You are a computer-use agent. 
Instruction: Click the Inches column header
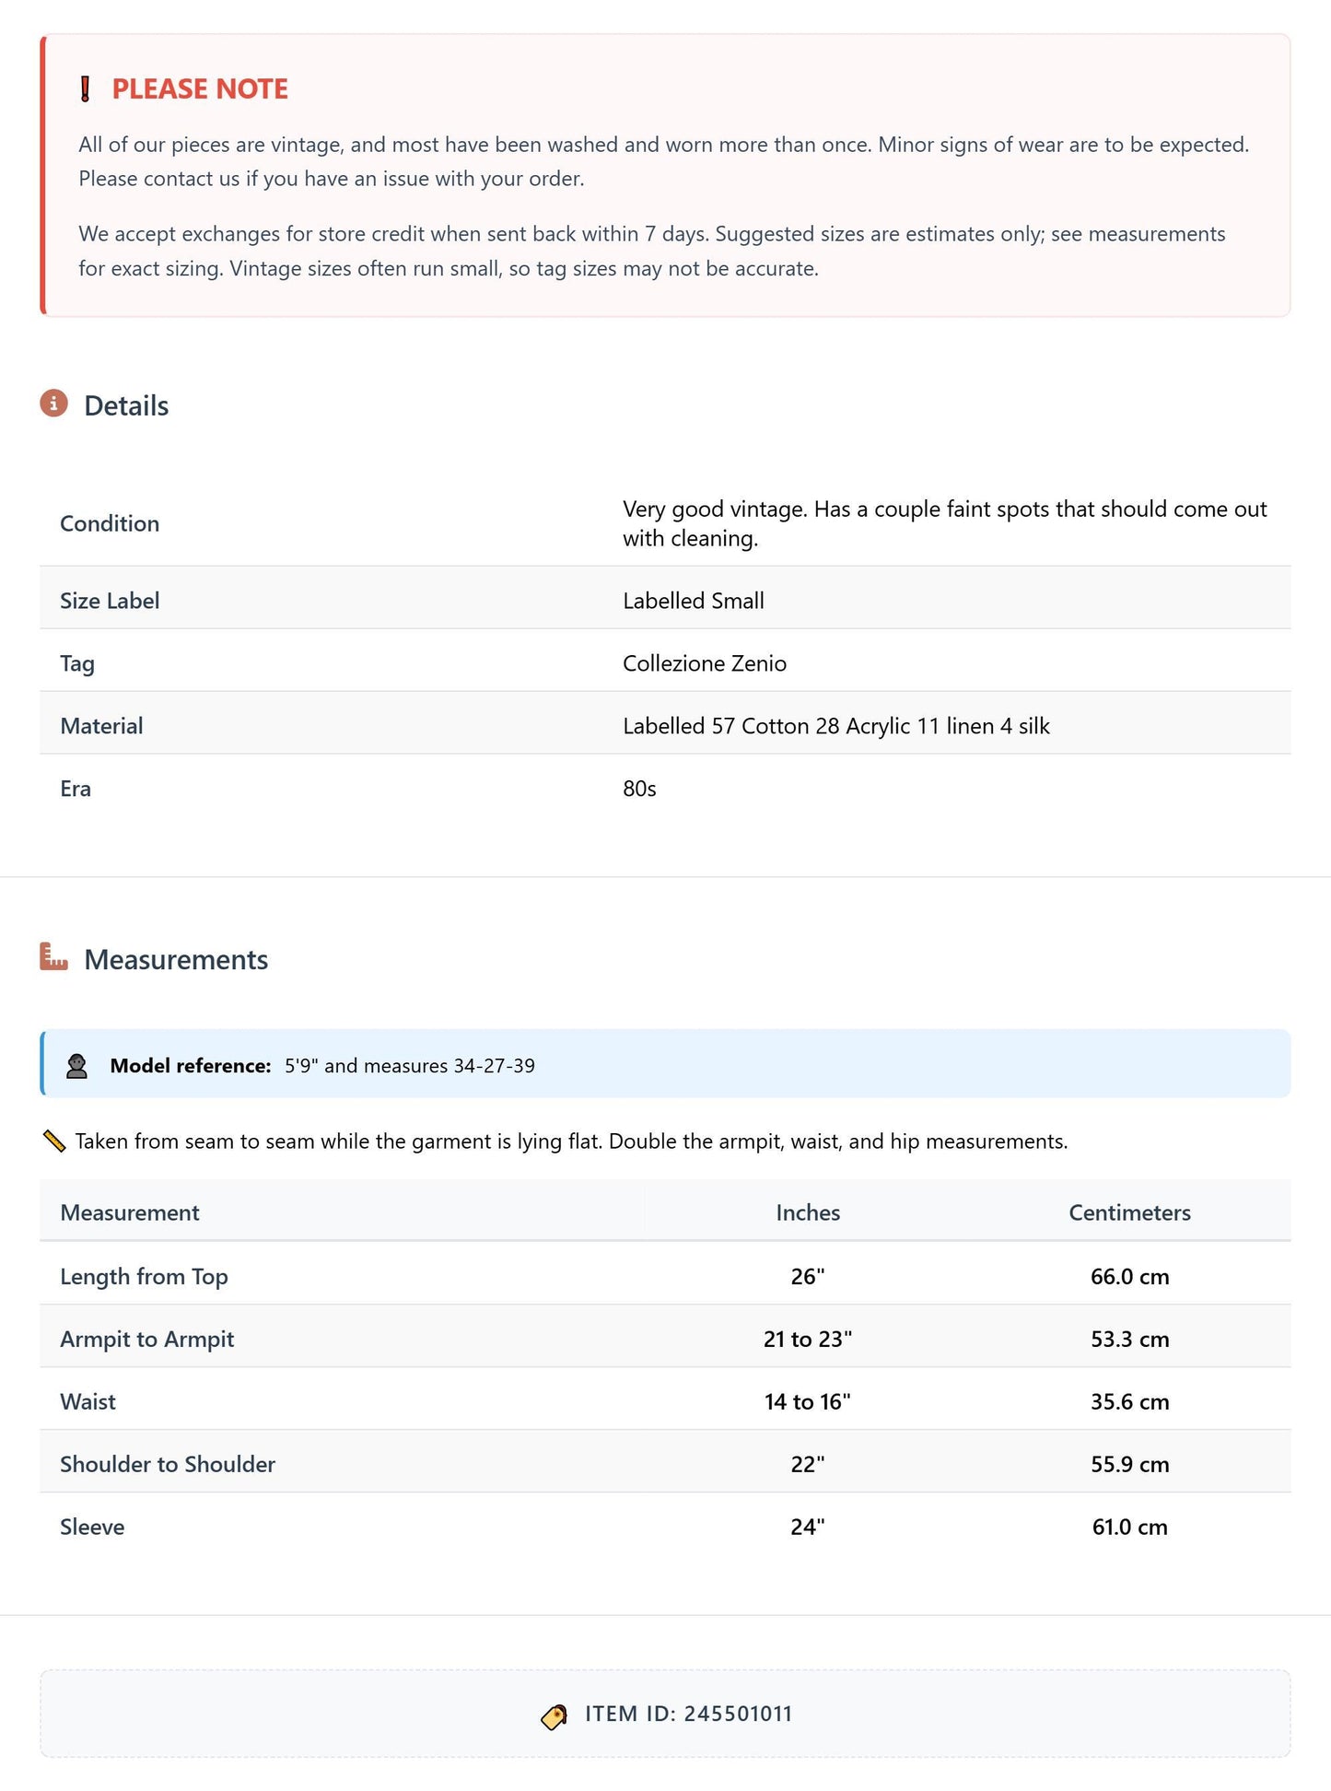[x=808, y=1212]
